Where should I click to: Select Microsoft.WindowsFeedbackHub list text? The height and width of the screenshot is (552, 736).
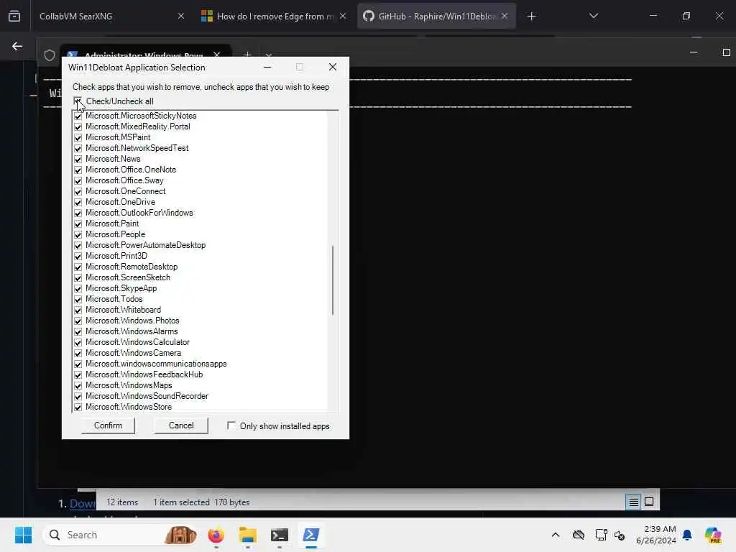[144, 375]
